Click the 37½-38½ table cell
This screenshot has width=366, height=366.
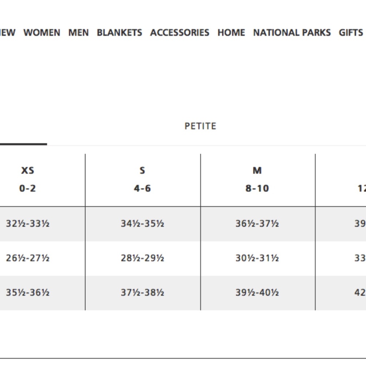[142, 293]
